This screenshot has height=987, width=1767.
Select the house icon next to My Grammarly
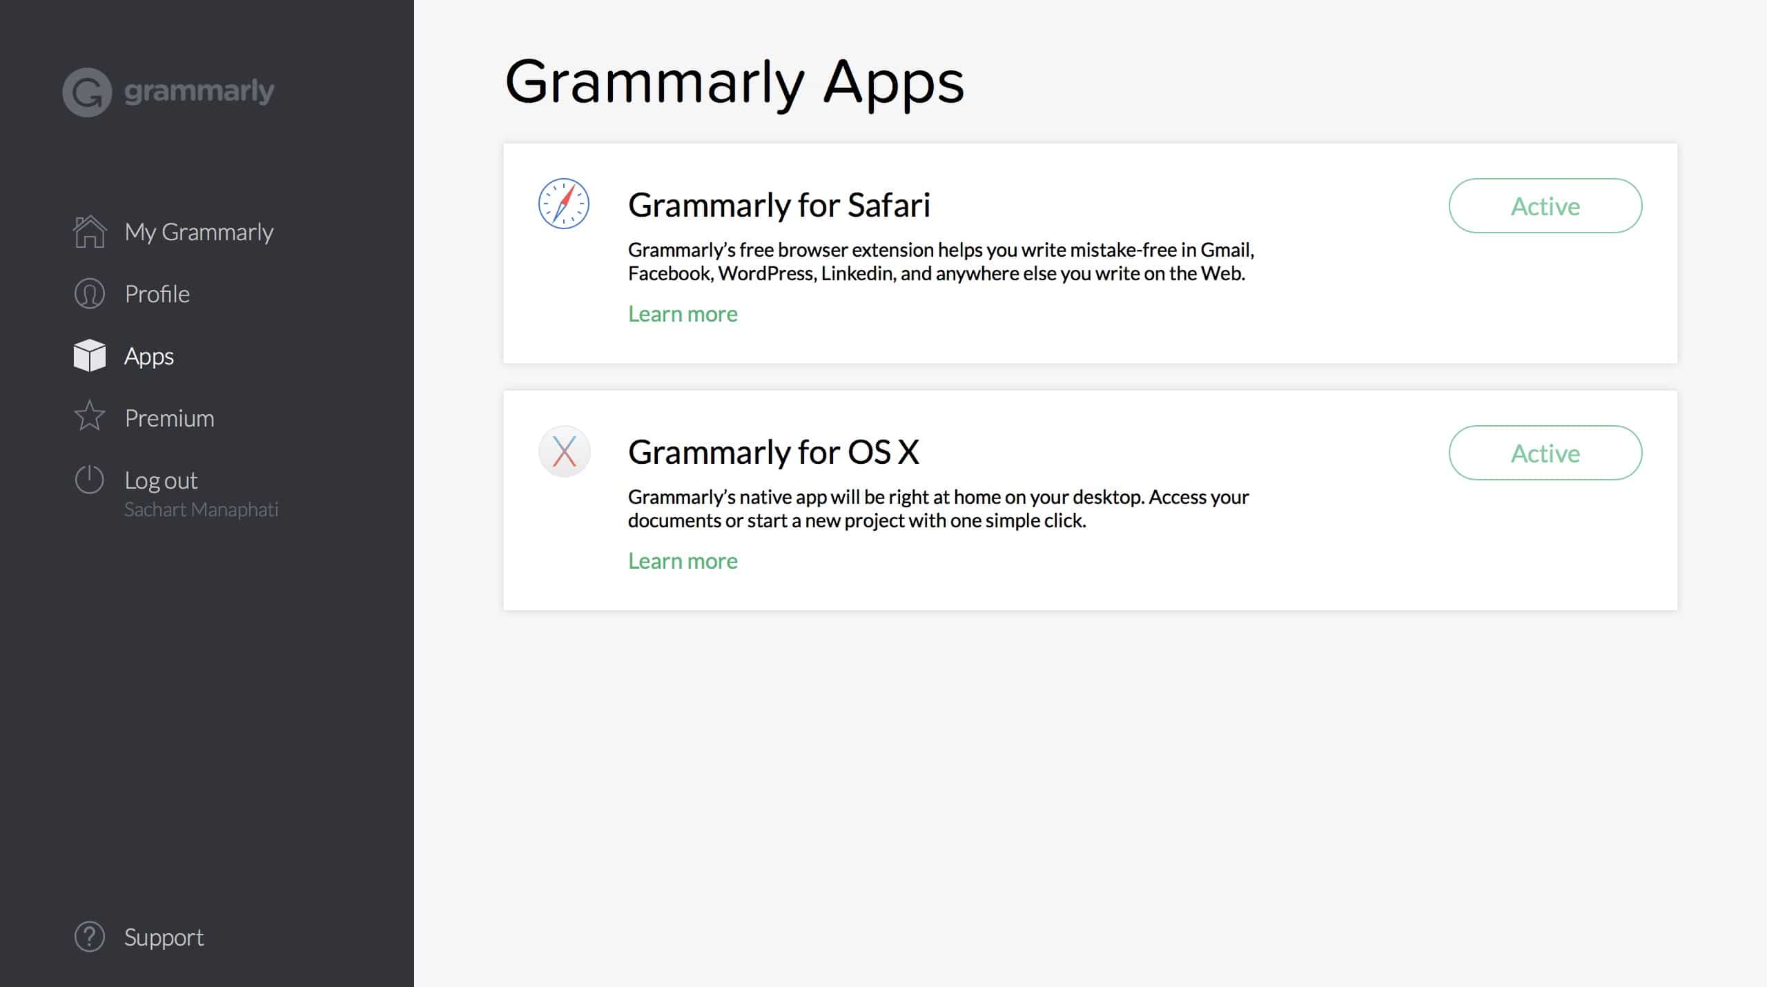tap(89, 231)
